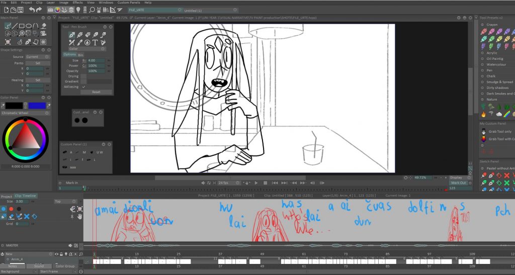Viewport: 515px width, 275px height.
Task: Switch to the Project tab
Action: coord(7,196)
